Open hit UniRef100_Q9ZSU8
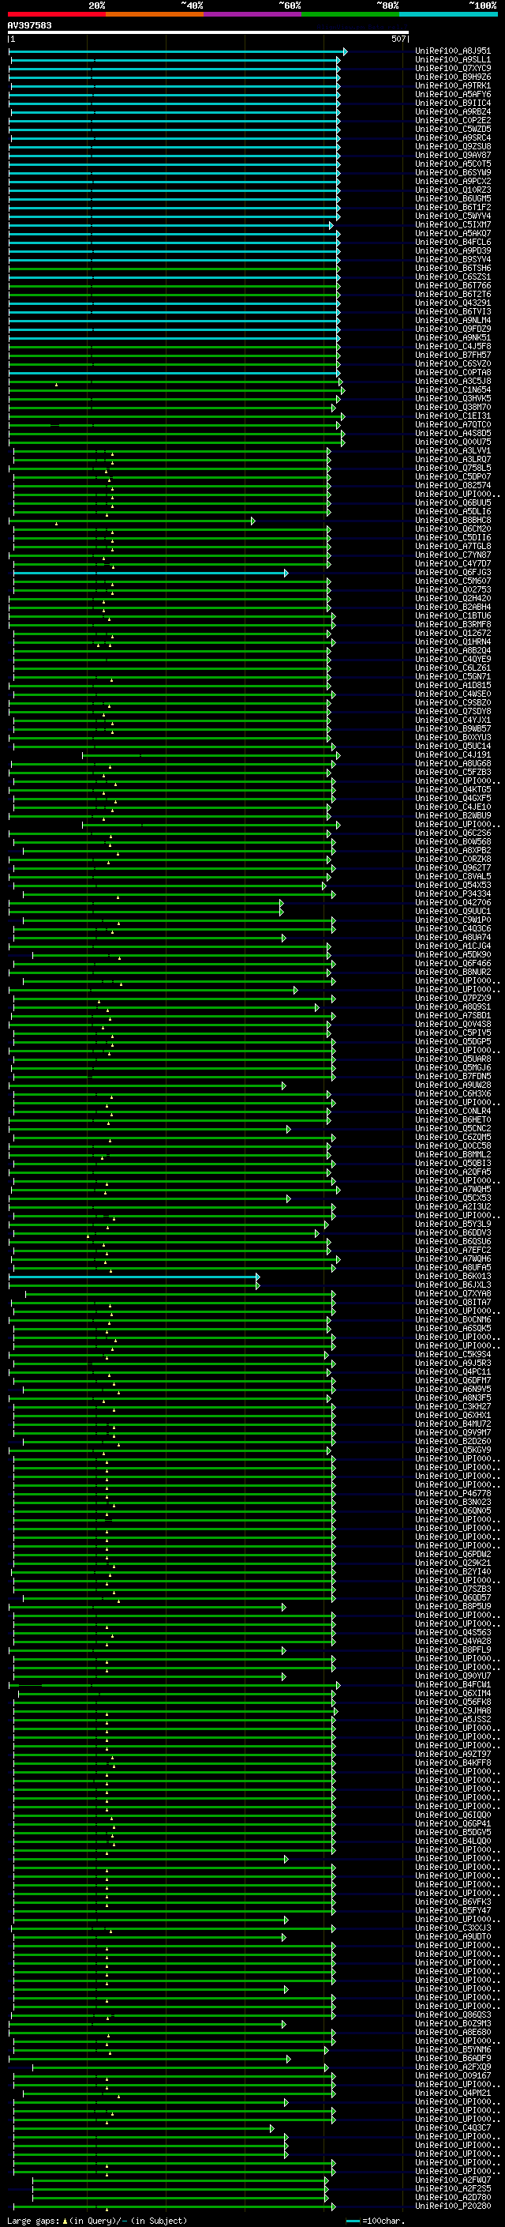This screenshot has height=2227, width=505. [x=453, y=147]
